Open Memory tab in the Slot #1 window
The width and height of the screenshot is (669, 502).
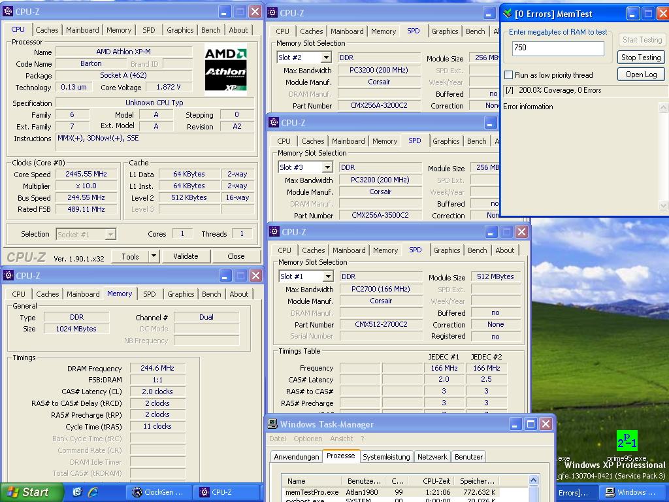pos(385,250)
